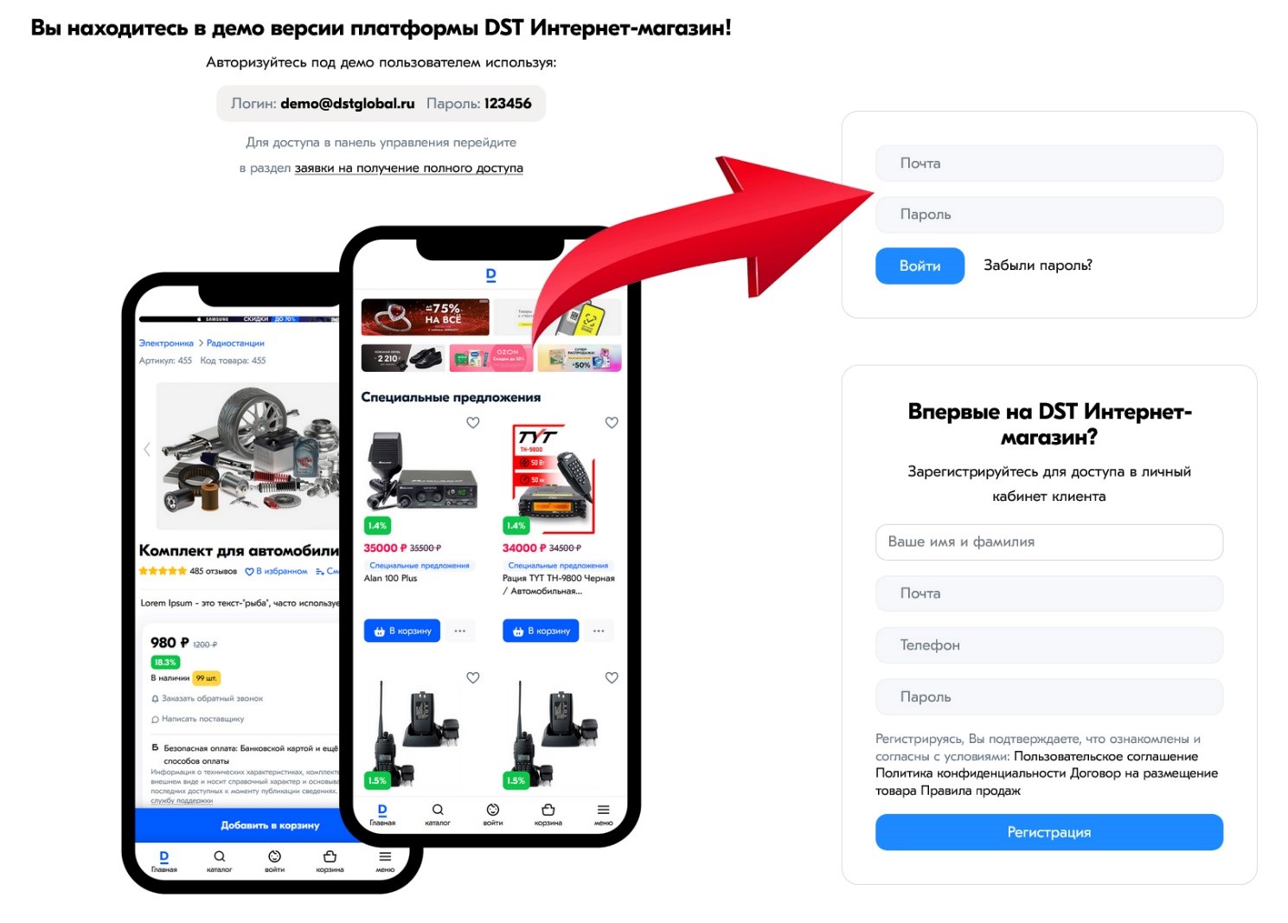Click the В корзину button under TYT radio

click(x=541, y=631)
